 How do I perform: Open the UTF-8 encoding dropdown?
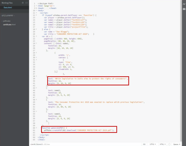153,144
